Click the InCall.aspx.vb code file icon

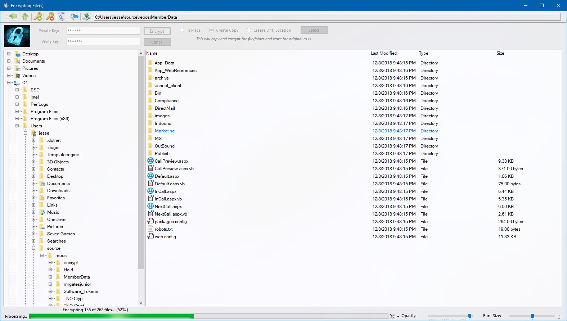coord(150,199)
